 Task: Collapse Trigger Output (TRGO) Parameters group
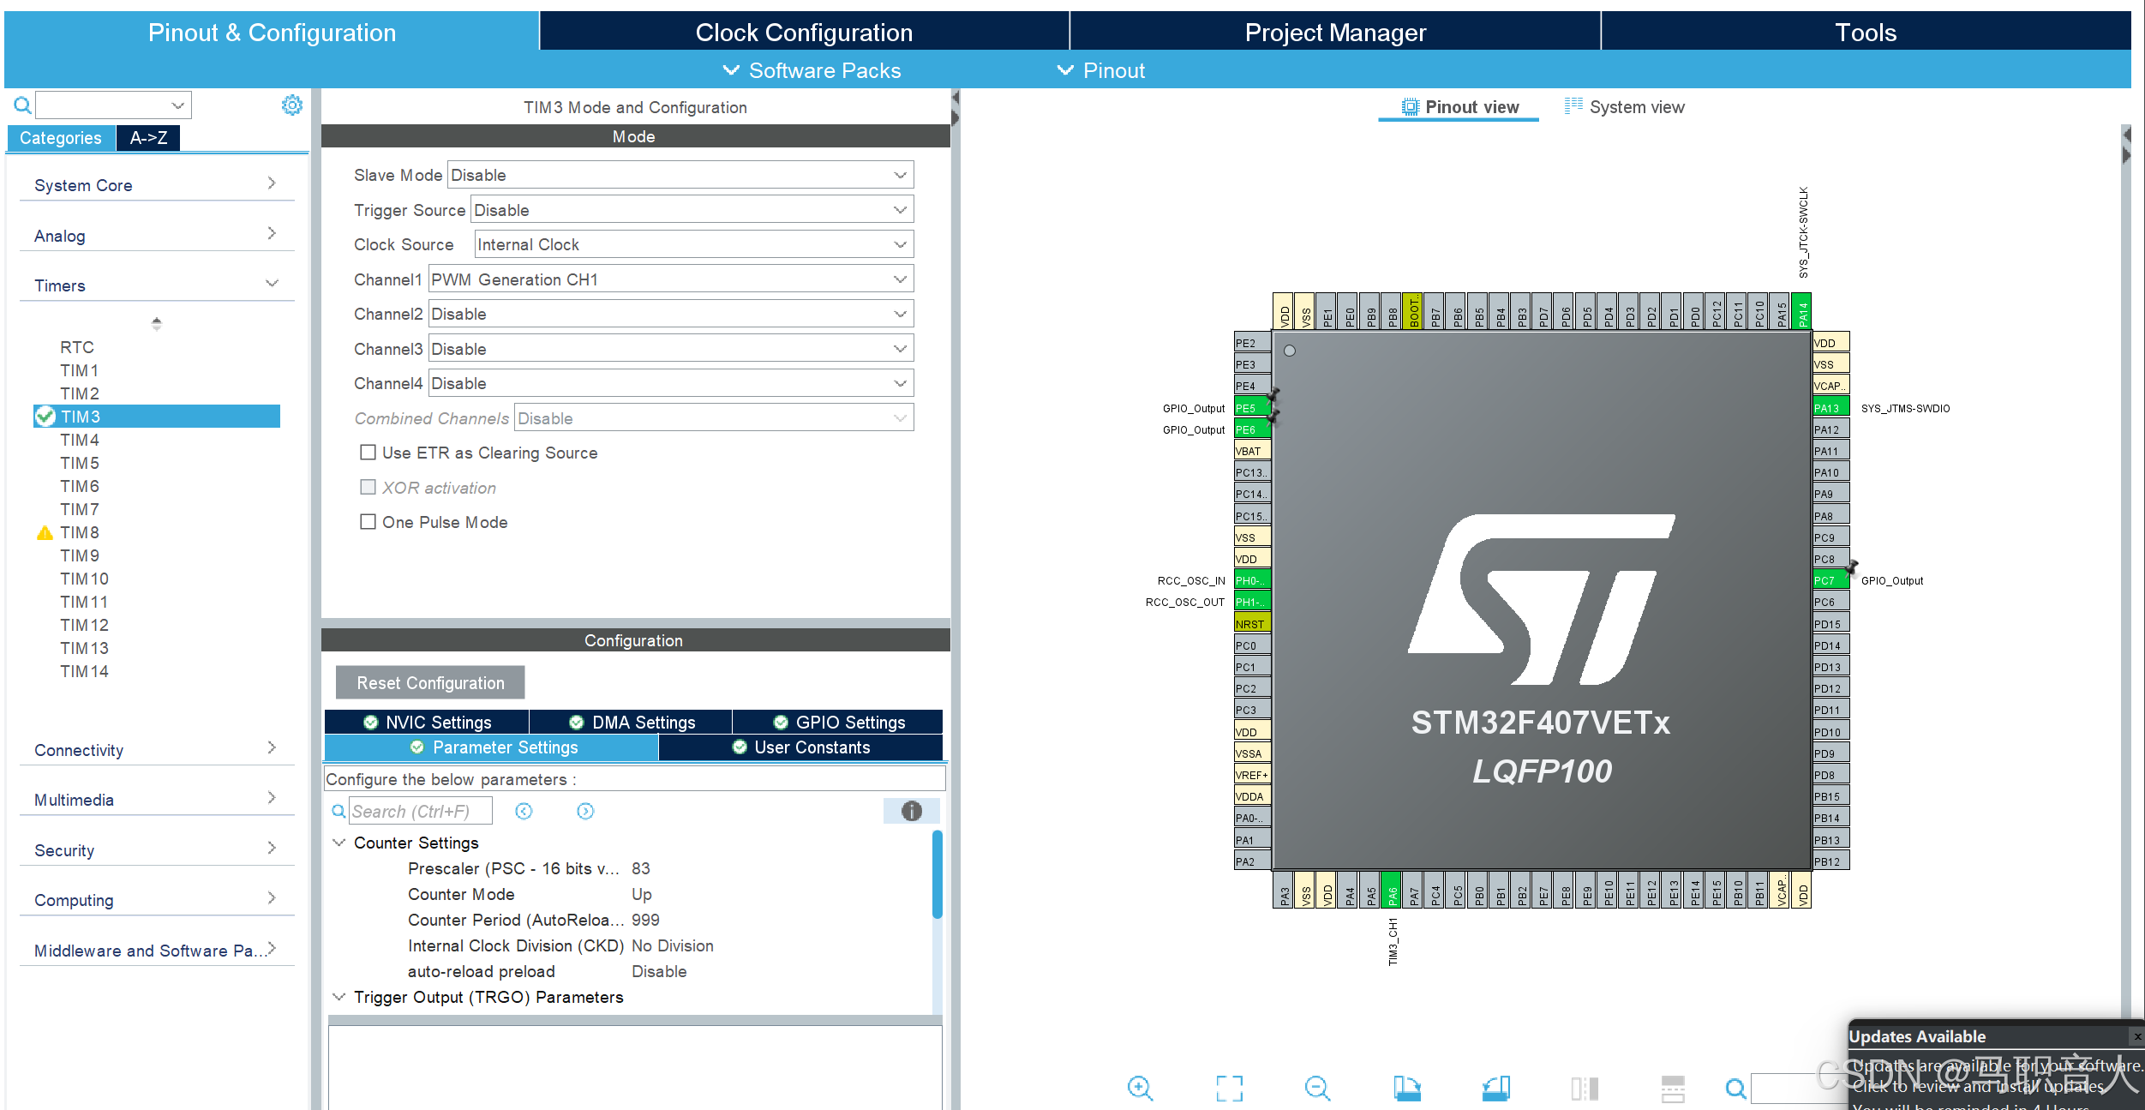[x=339, y=997]
